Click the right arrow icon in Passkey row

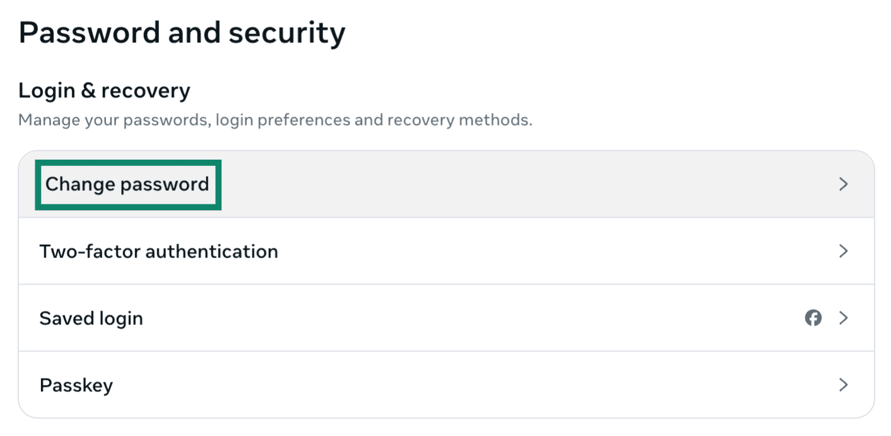(x=843, y=385)
